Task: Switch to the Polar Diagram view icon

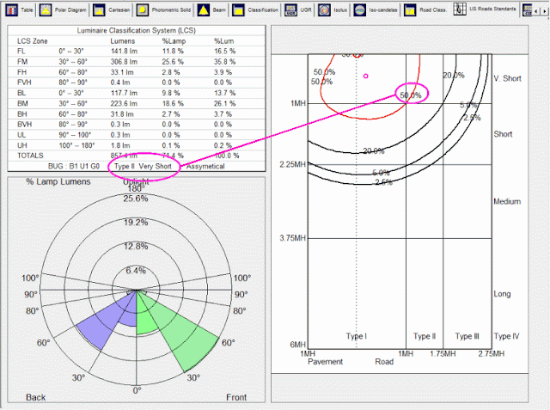Action: pyautogui.click(x=46, y=9)
